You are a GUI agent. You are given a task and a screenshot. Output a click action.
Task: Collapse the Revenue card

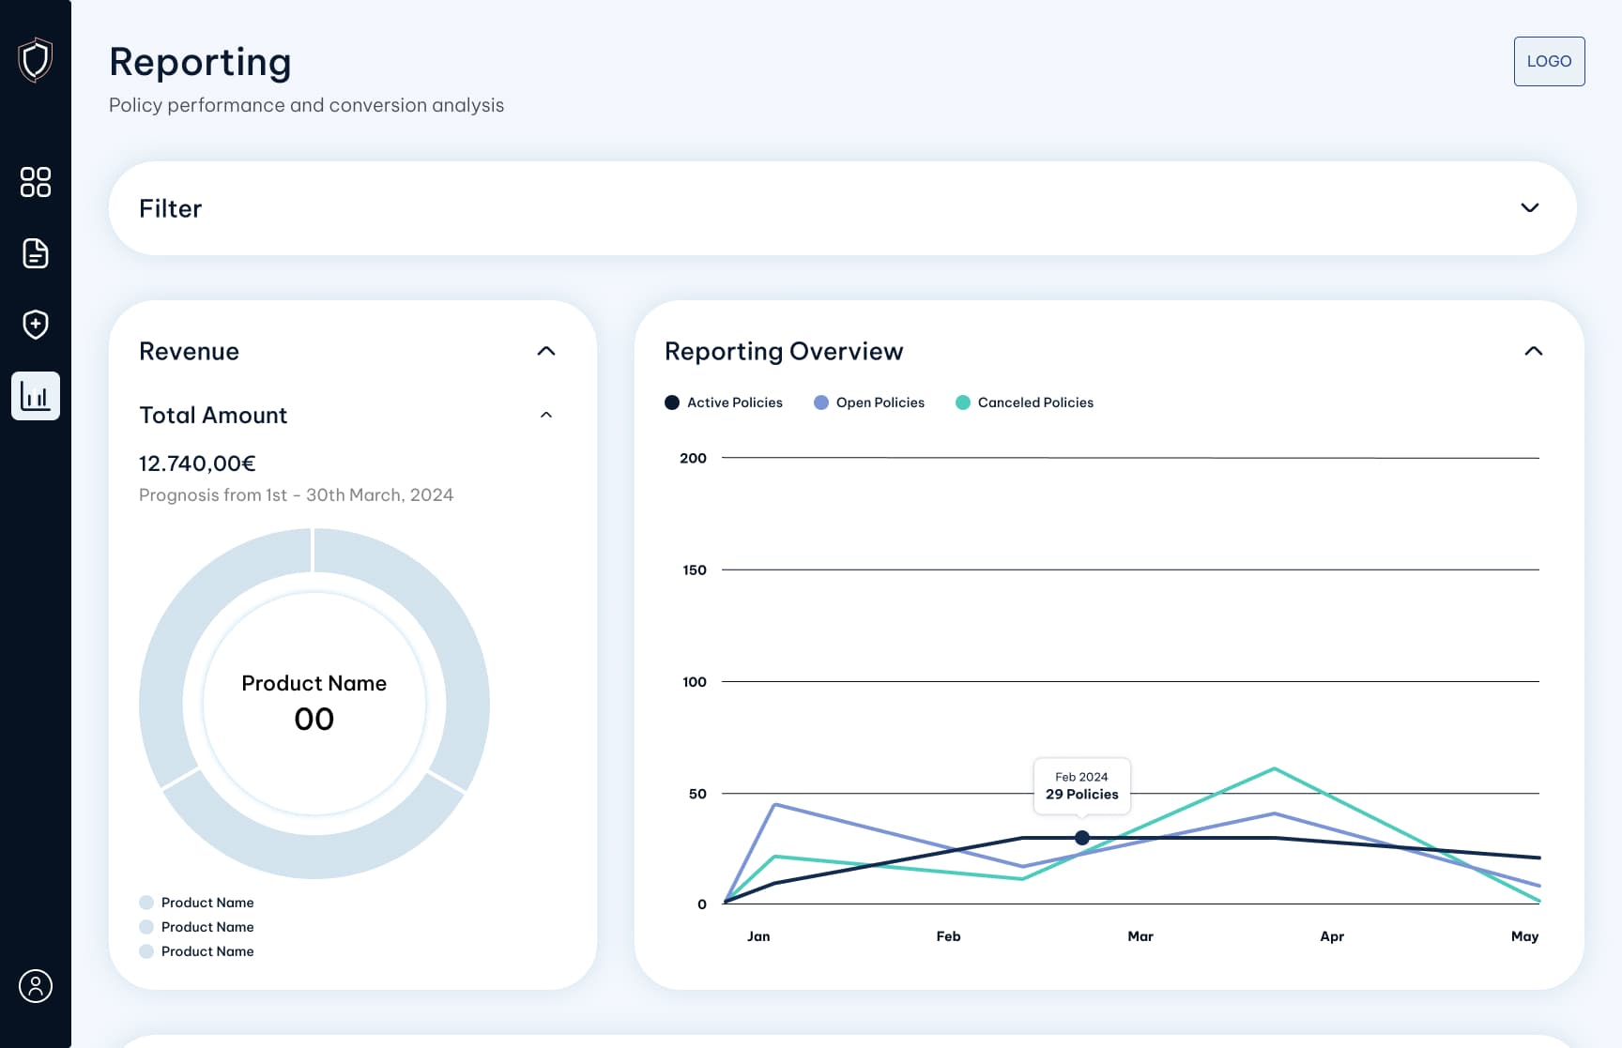(x=547, y=351)
